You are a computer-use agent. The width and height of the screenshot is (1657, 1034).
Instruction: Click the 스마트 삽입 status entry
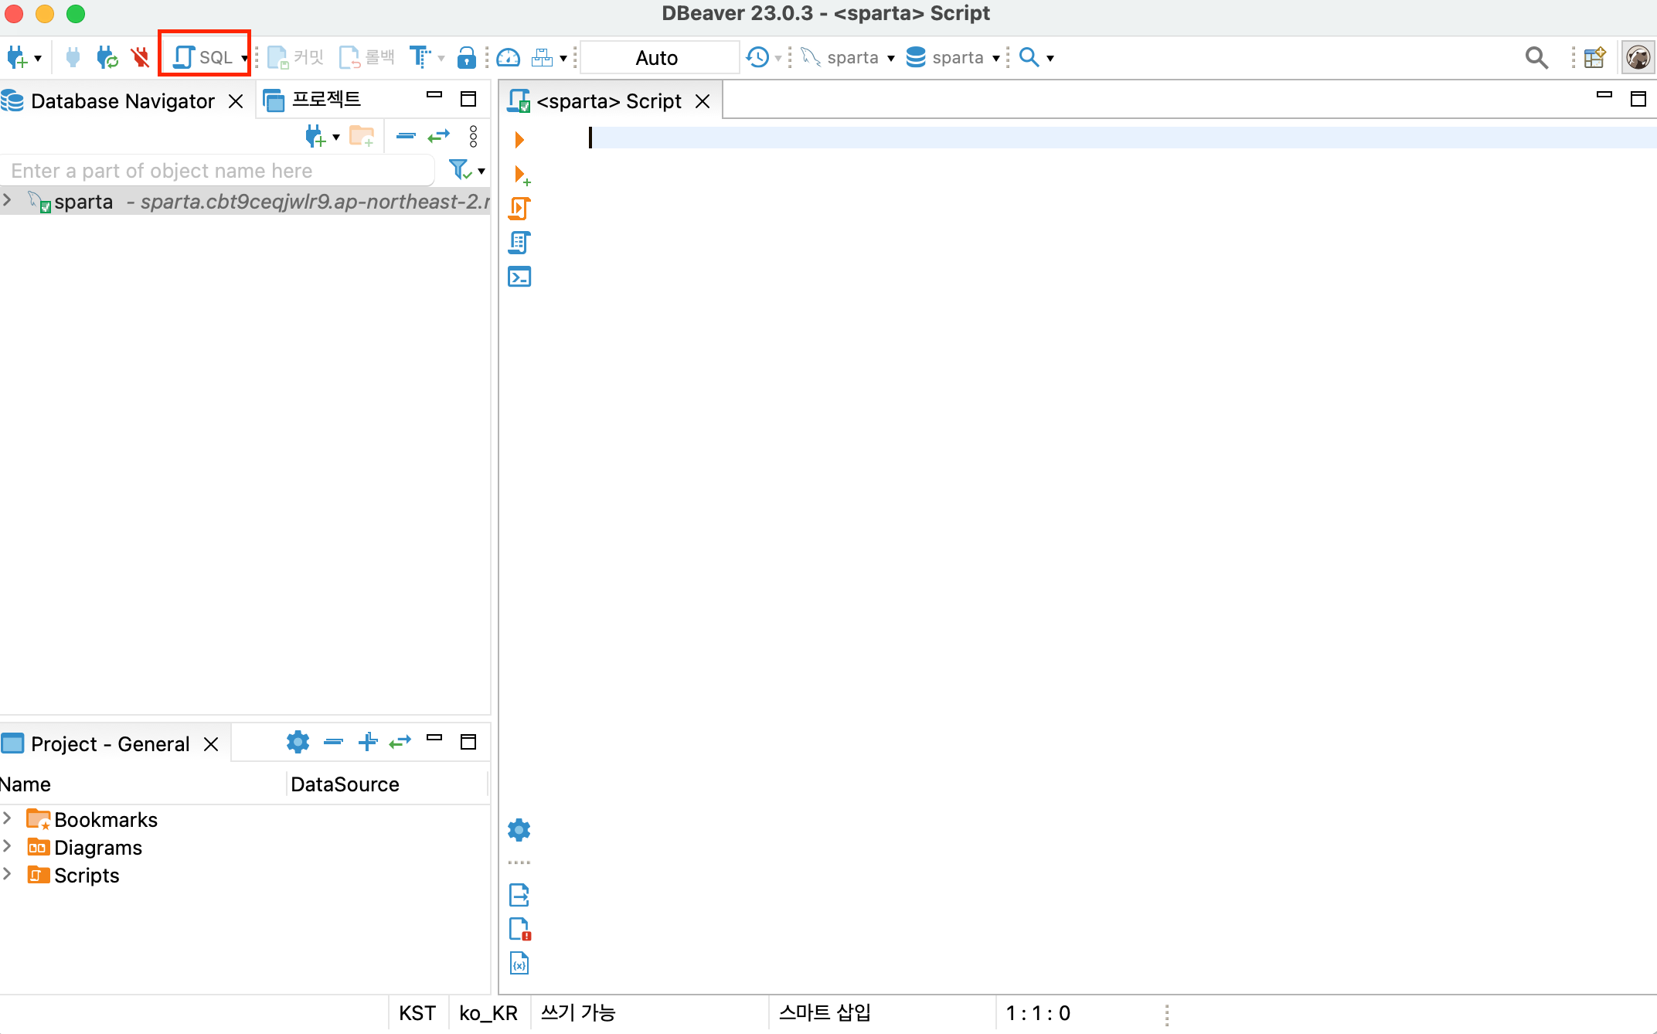pos(825,1013)
